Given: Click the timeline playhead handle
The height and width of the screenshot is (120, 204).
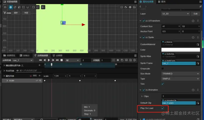Looking at the screenshot, I should (x=52, y=64).
